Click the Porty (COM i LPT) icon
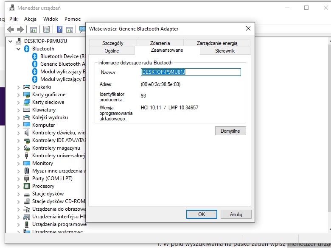The height and width of the screenshot is (248, 331). (27, 178)
